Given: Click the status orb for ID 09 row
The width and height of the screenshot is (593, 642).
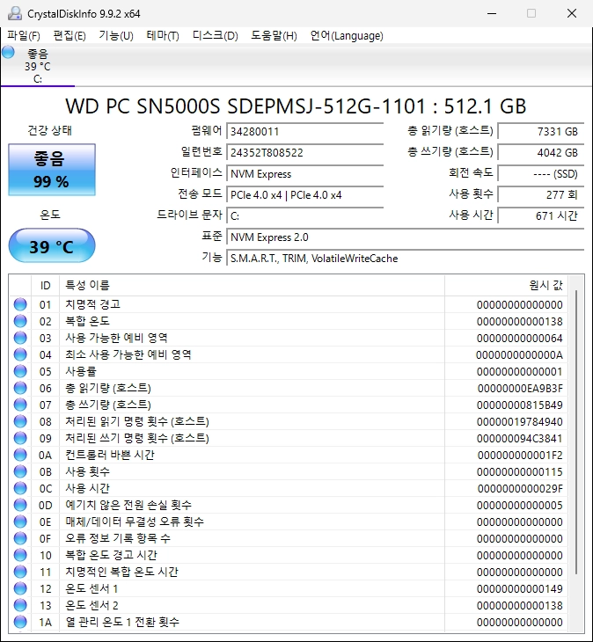Looking at the screenshot, I should [20, 439].
